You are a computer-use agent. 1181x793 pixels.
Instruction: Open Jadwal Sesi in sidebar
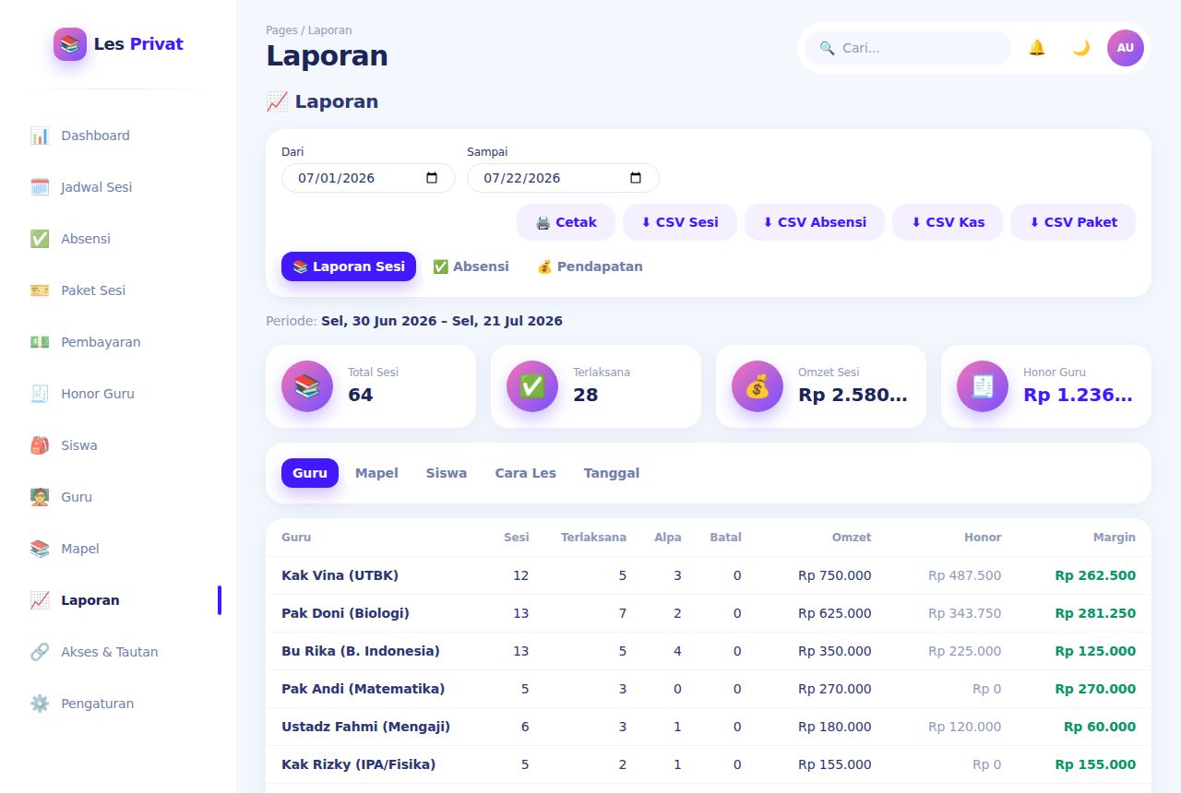[x=118, y=187]
